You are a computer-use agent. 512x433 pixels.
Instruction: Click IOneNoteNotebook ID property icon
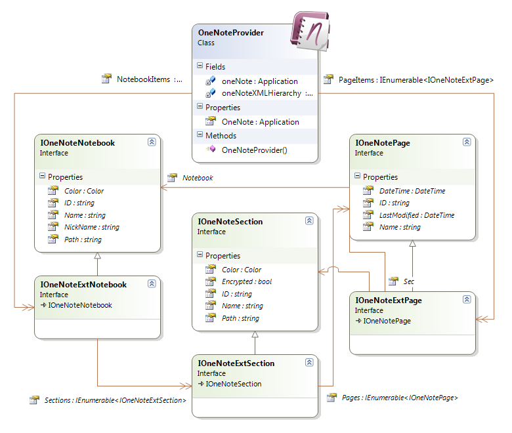pyautogui.click(x=53, y=202)
